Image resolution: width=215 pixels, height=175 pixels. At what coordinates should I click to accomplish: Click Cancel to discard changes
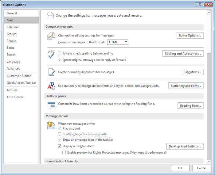[201, 168]
